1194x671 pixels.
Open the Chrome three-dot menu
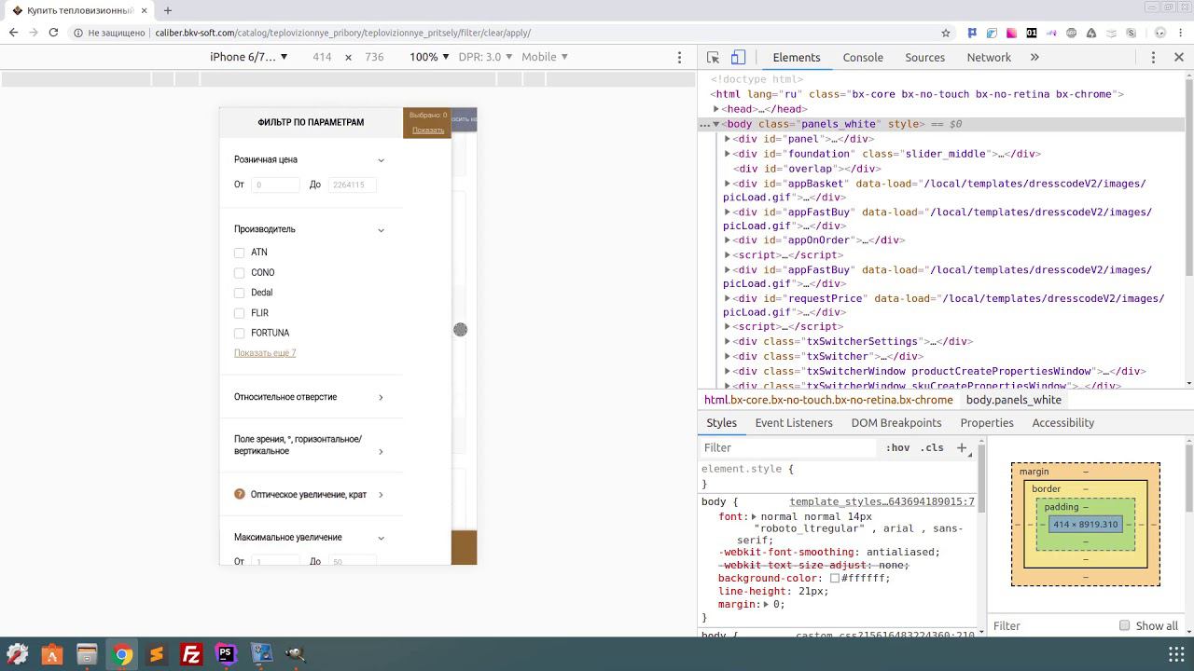[1179, 33]
